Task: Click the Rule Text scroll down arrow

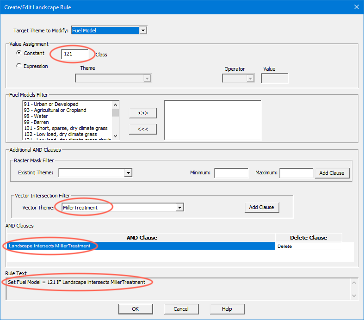Action: [354, 296]
